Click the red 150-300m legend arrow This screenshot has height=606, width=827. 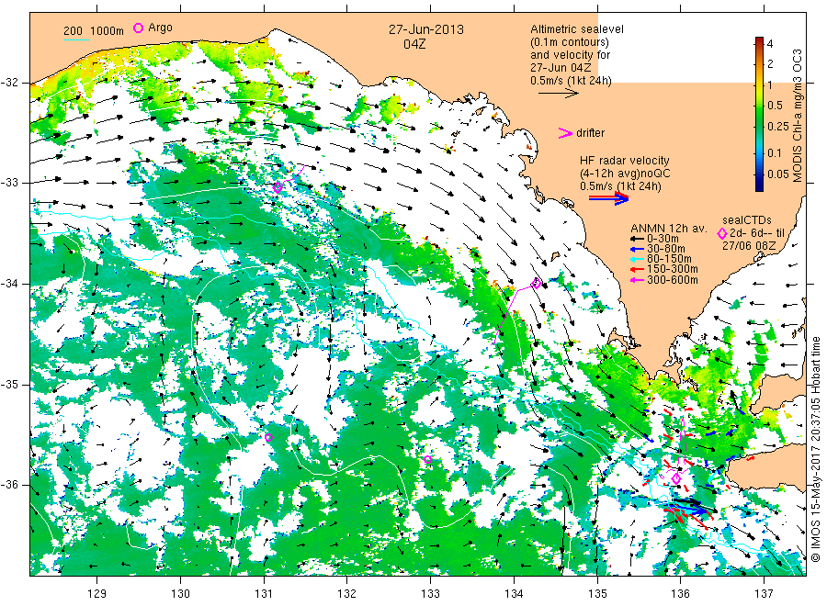click(637, 269)
